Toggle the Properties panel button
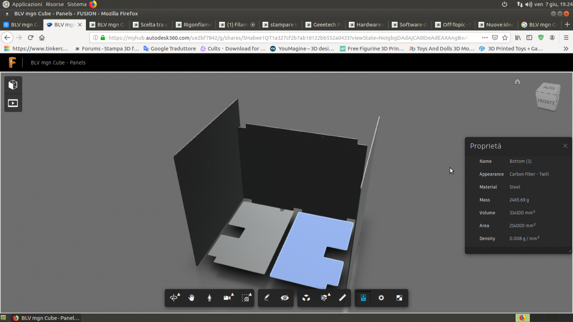The image size is (573, 322). tap(363, 298)
